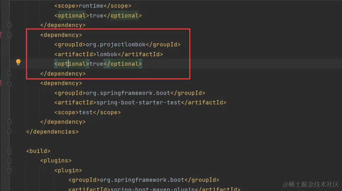This screenshot has width=342, height=191.
Task: Click the <scope>test</scope> line
Action: [x=88, y=113]
